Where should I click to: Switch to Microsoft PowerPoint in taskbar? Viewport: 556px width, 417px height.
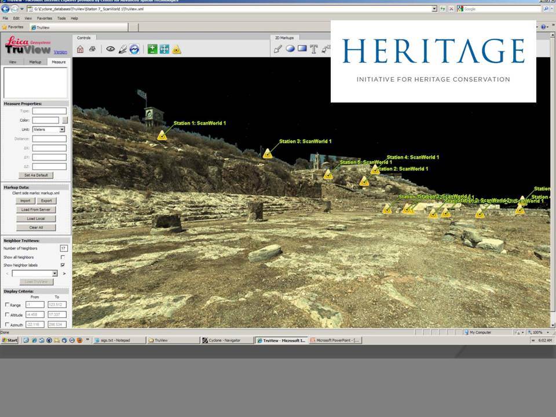coord(335,341)
